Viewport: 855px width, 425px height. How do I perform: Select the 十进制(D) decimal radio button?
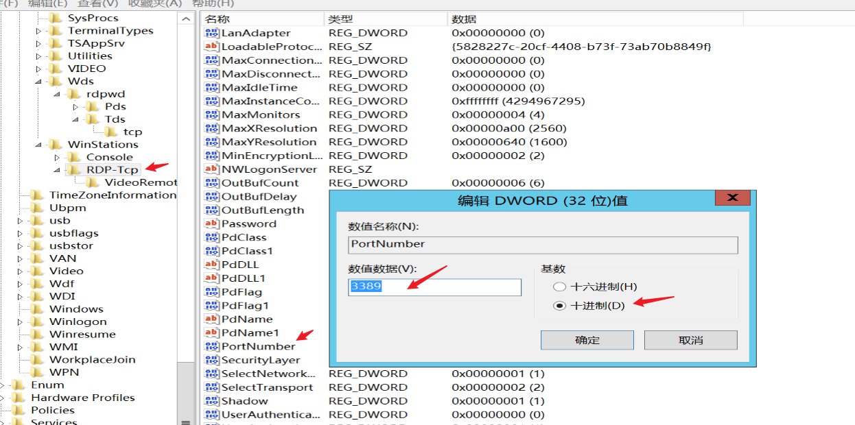tap(559, 306)
